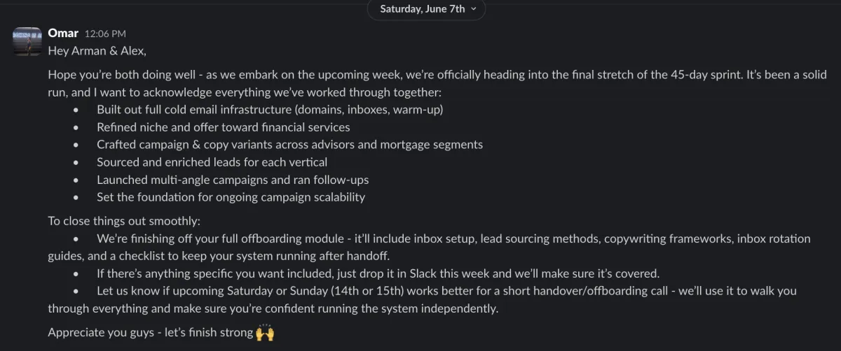
Task: Click the line To close things out smoothly
Action: (x=124, y=221)
